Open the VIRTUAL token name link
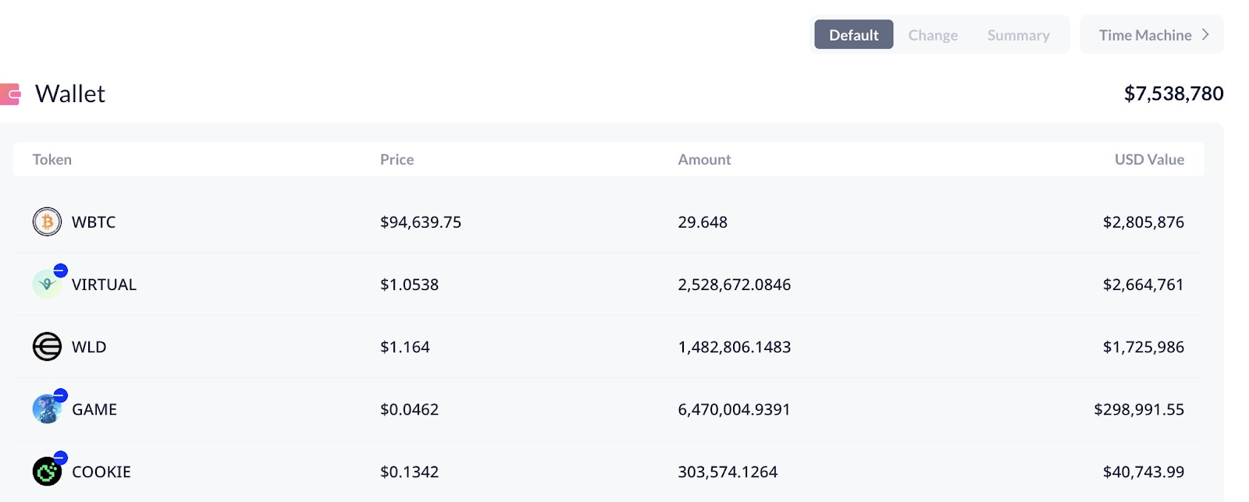Screen dimensions: 1249x502 (x=104, y=285)
